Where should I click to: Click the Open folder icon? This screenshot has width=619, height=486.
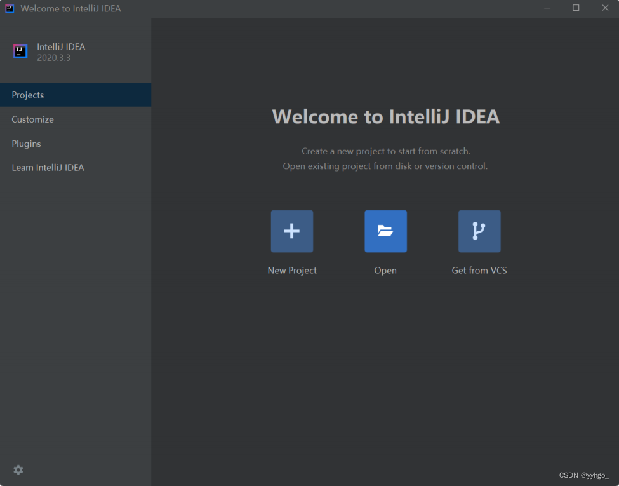pyautogui.click(x=385, y=231)
